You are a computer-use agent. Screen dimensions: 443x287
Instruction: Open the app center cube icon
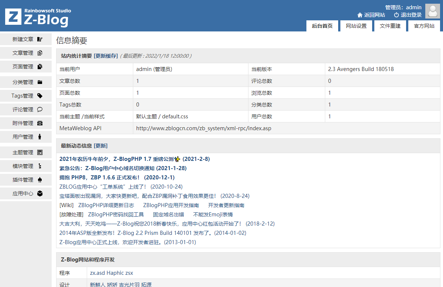[x=40, y=193]
